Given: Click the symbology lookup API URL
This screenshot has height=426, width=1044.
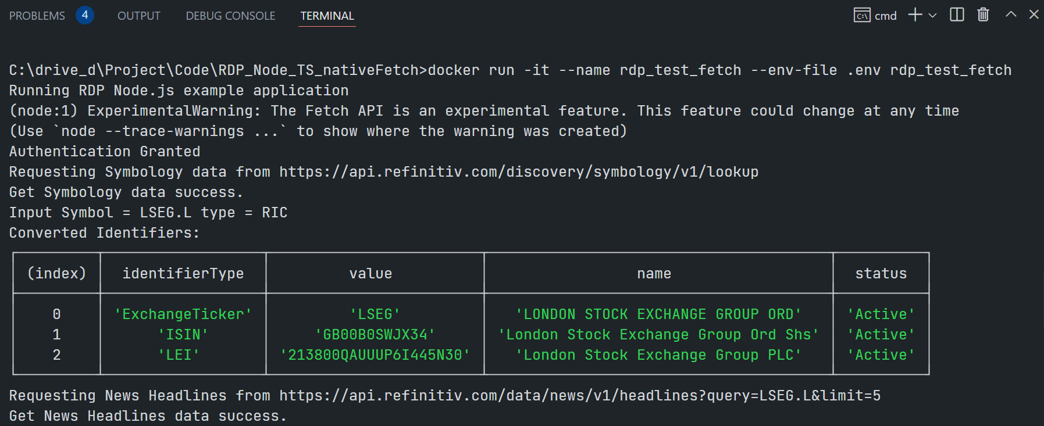Looking at the screenshot, I should (x=519, y=172).
